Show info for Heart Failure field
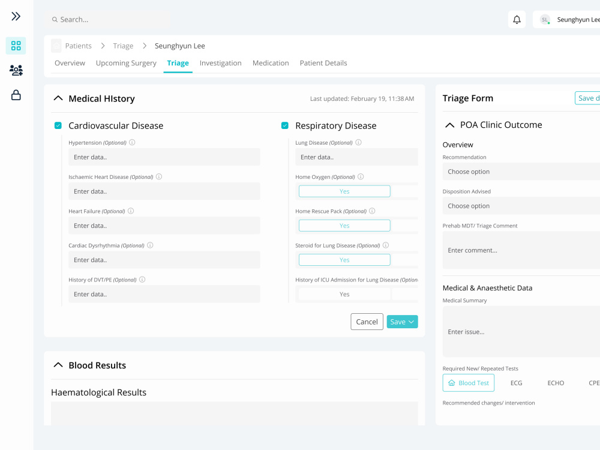The width and height of the screenshot is (600, 450). click(131, 211)
